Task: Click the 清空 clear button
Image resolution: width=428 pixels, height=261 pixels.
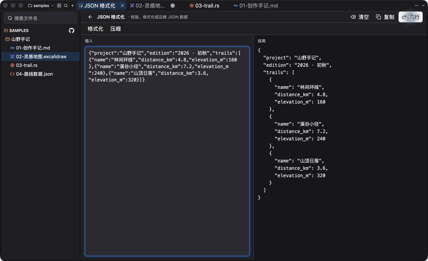Action: point(360,17)
